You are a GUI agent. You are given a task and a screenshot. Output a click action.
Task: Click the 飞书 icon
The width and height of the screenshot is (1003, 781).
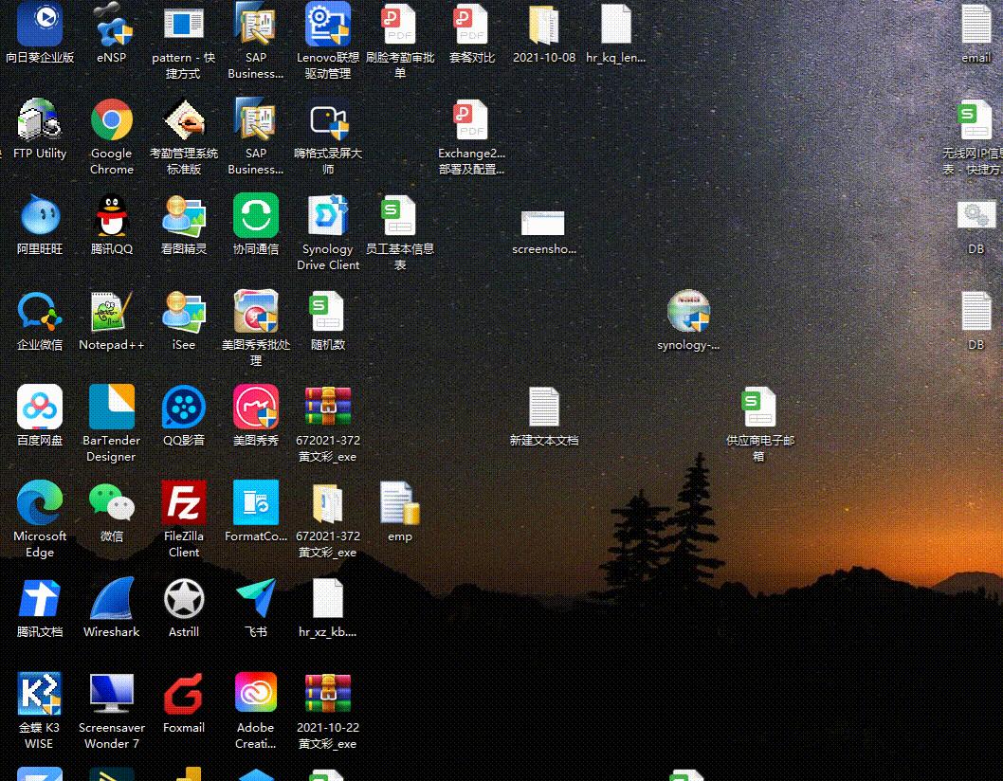(x=256, y=598)
